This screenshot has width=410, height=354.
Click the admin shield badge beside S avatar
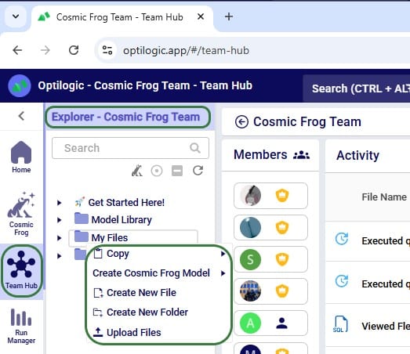[282, 259]
